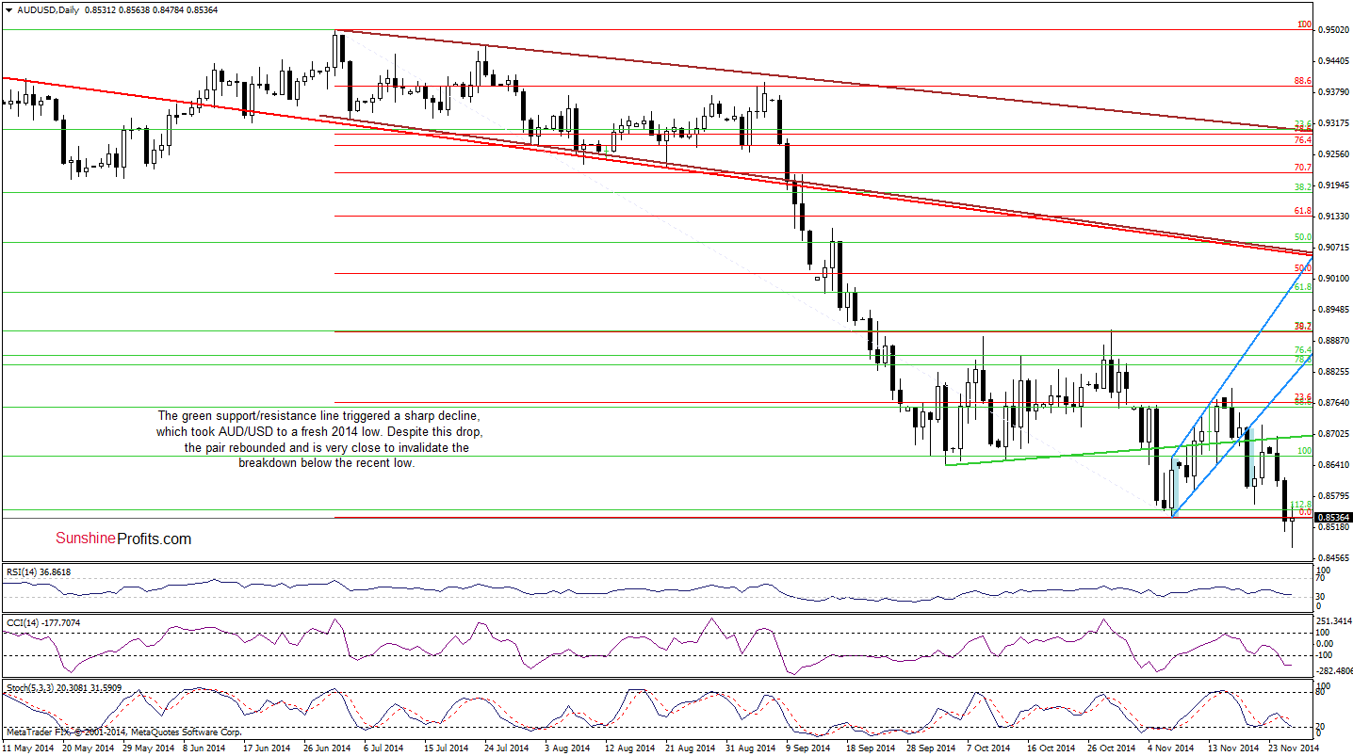Image resolution: width=1353 pixels, height=756 pixels.
Task: Click the 0.89485 price axis label
Action: coord(1334,310)
